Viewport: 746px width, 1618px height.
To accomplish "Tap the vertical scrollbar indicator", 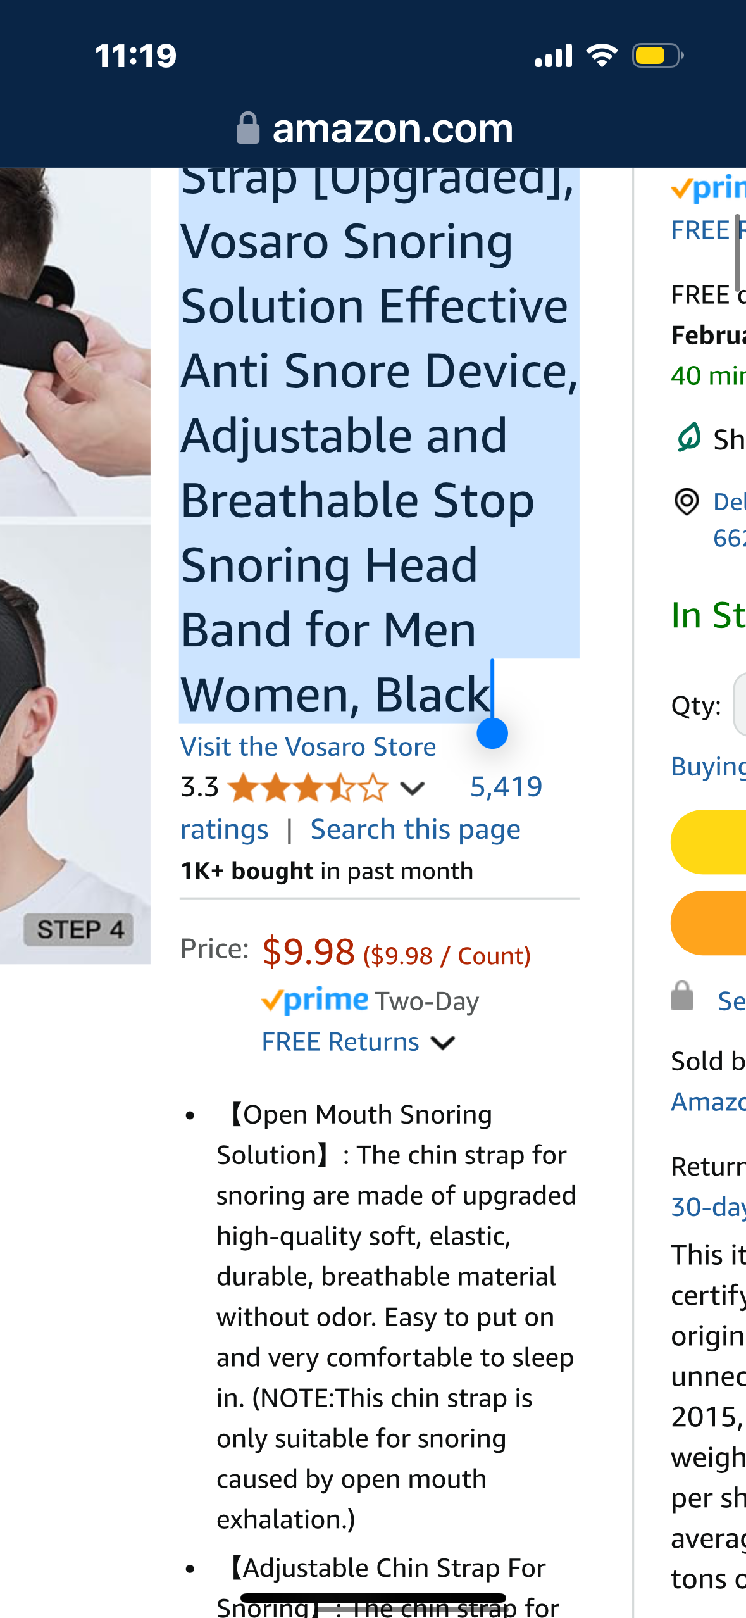I will pos(738,252).
